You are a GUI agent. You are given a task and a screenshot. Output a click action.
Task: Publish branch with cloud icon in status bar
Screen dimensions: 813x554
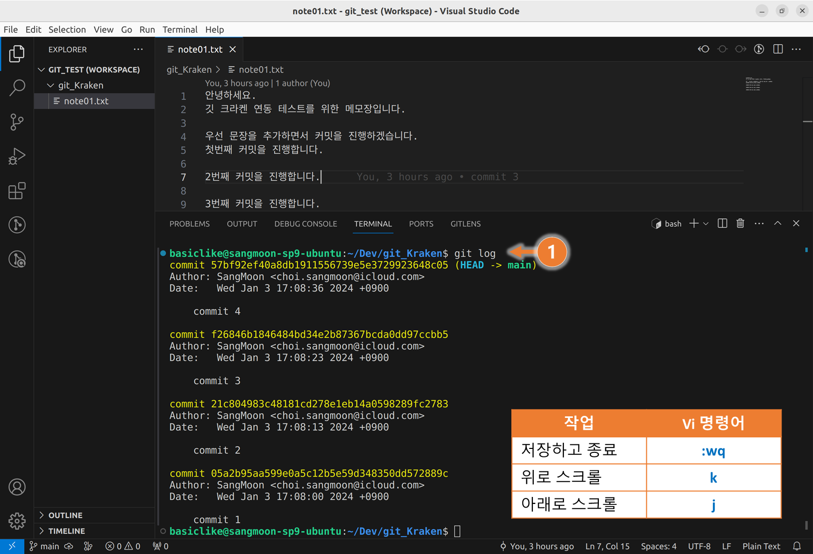click(x=69, y=546)
